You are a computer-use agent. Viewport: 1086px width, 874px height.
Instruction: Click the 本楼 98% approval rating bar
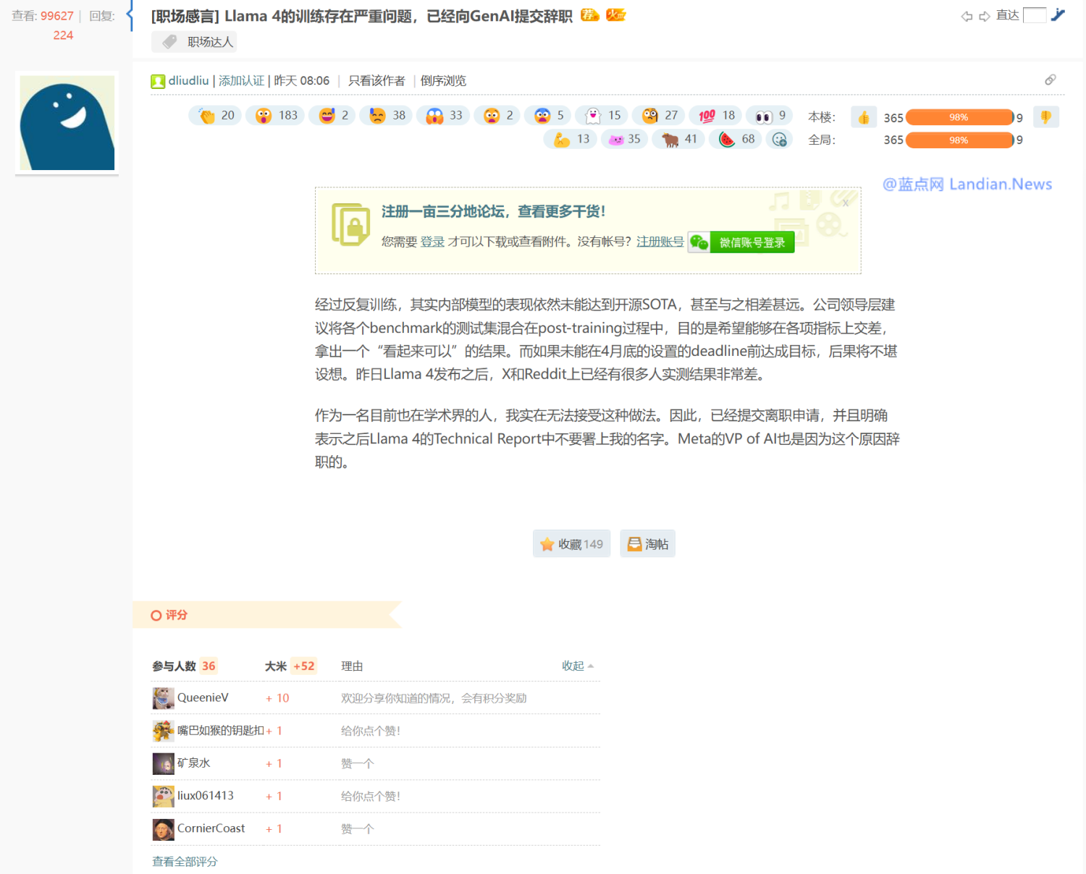point(959,117)
